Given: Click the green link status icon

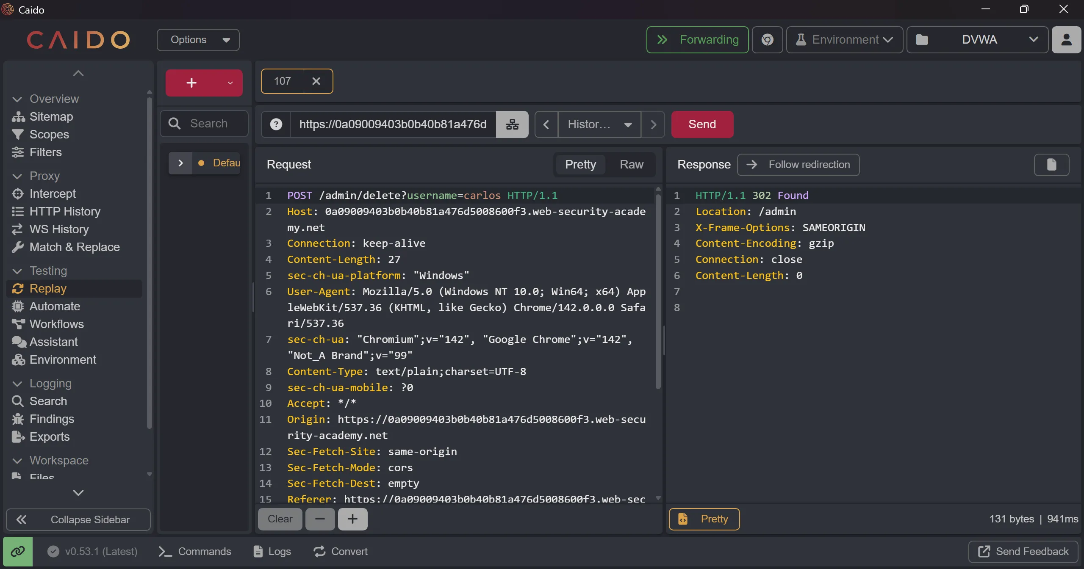Looking at the screenshot, I should click(18, 551).
